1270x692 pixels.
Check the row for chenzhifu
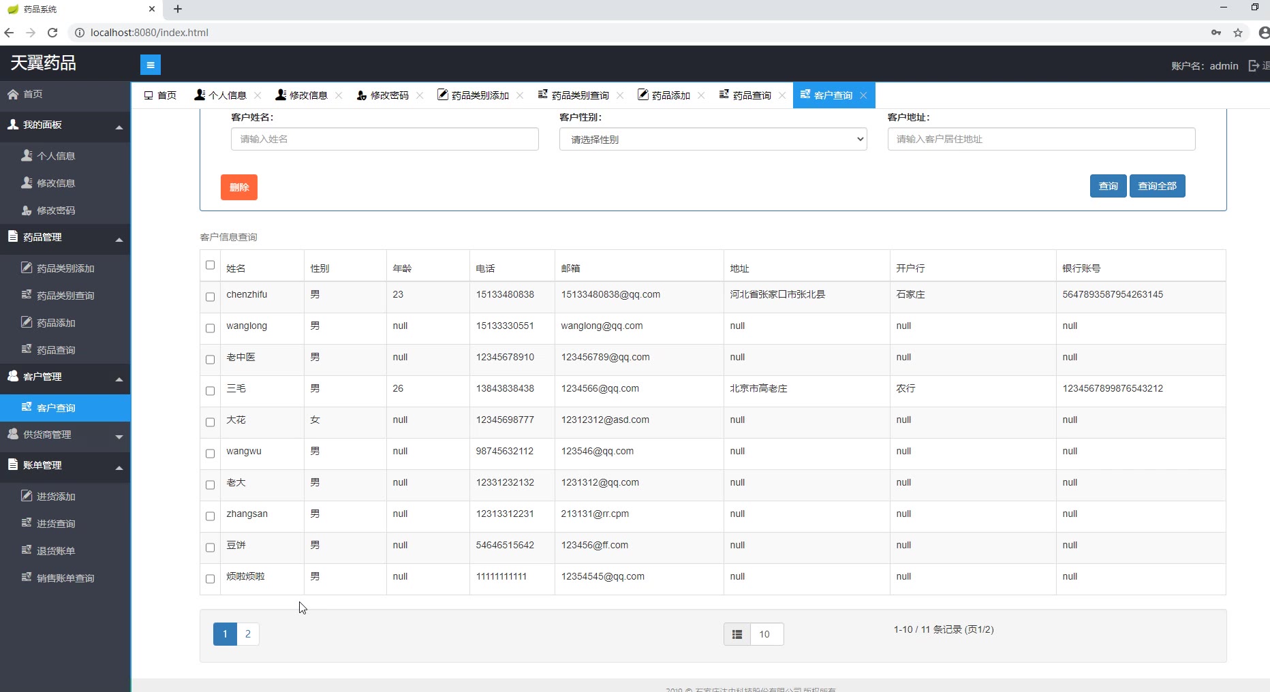pos(210,297)
